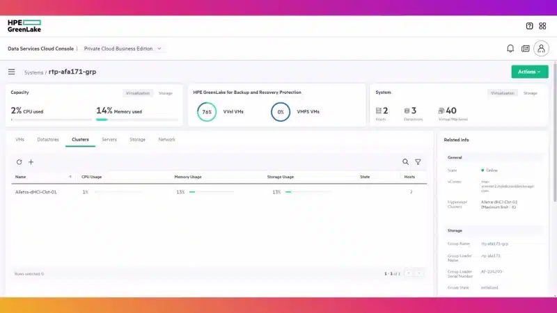Open the clusters table filter
This screenshot has width=557, height=313.
pyautogui.click(x=418, y=162)
